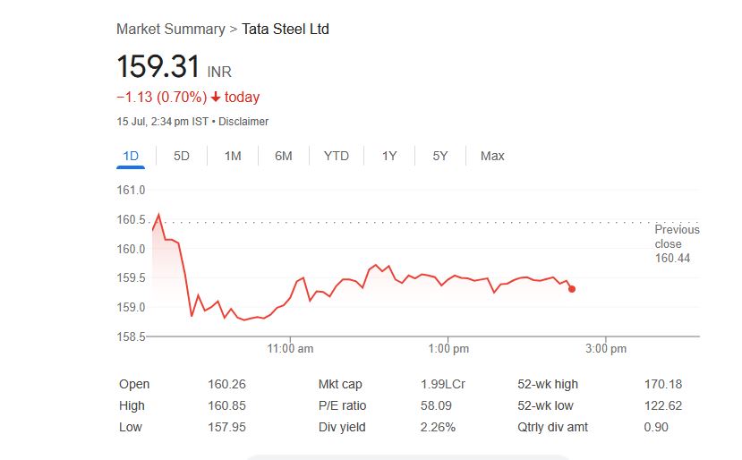Click the Previous close 160.44 label
The height and width of the screenshot is (460, 742).
(x=677, y=243)
